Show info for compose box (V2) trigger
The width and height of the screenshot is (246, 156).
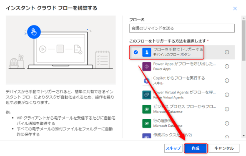coord(227,137)
